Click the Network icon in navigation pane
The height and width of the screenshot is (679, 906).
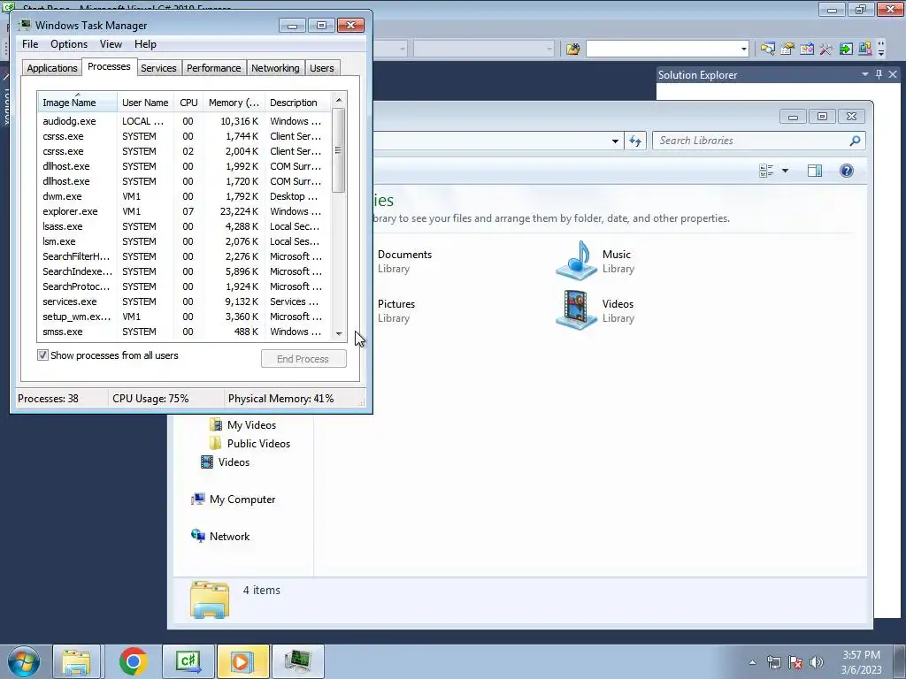pos(198,536)
